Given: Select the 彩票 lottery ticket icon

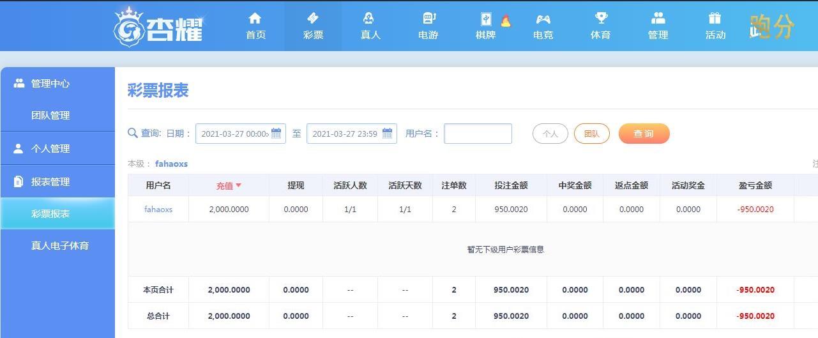Looking at the screenshot, I should coord(313,18).
